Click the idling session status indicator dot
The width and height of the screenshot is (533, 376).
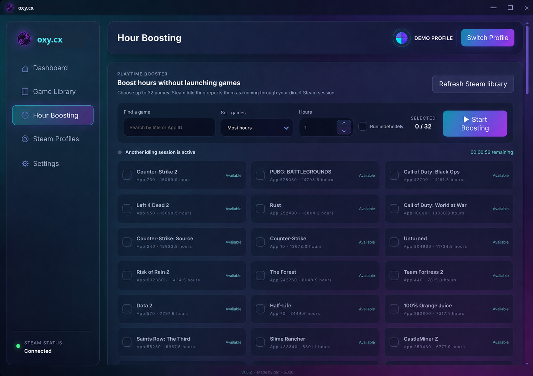tap(120, 152)
